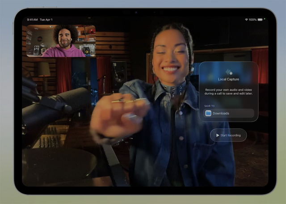Click the SAVE TO section label
The image size is (286, 204).
(210, 106)
